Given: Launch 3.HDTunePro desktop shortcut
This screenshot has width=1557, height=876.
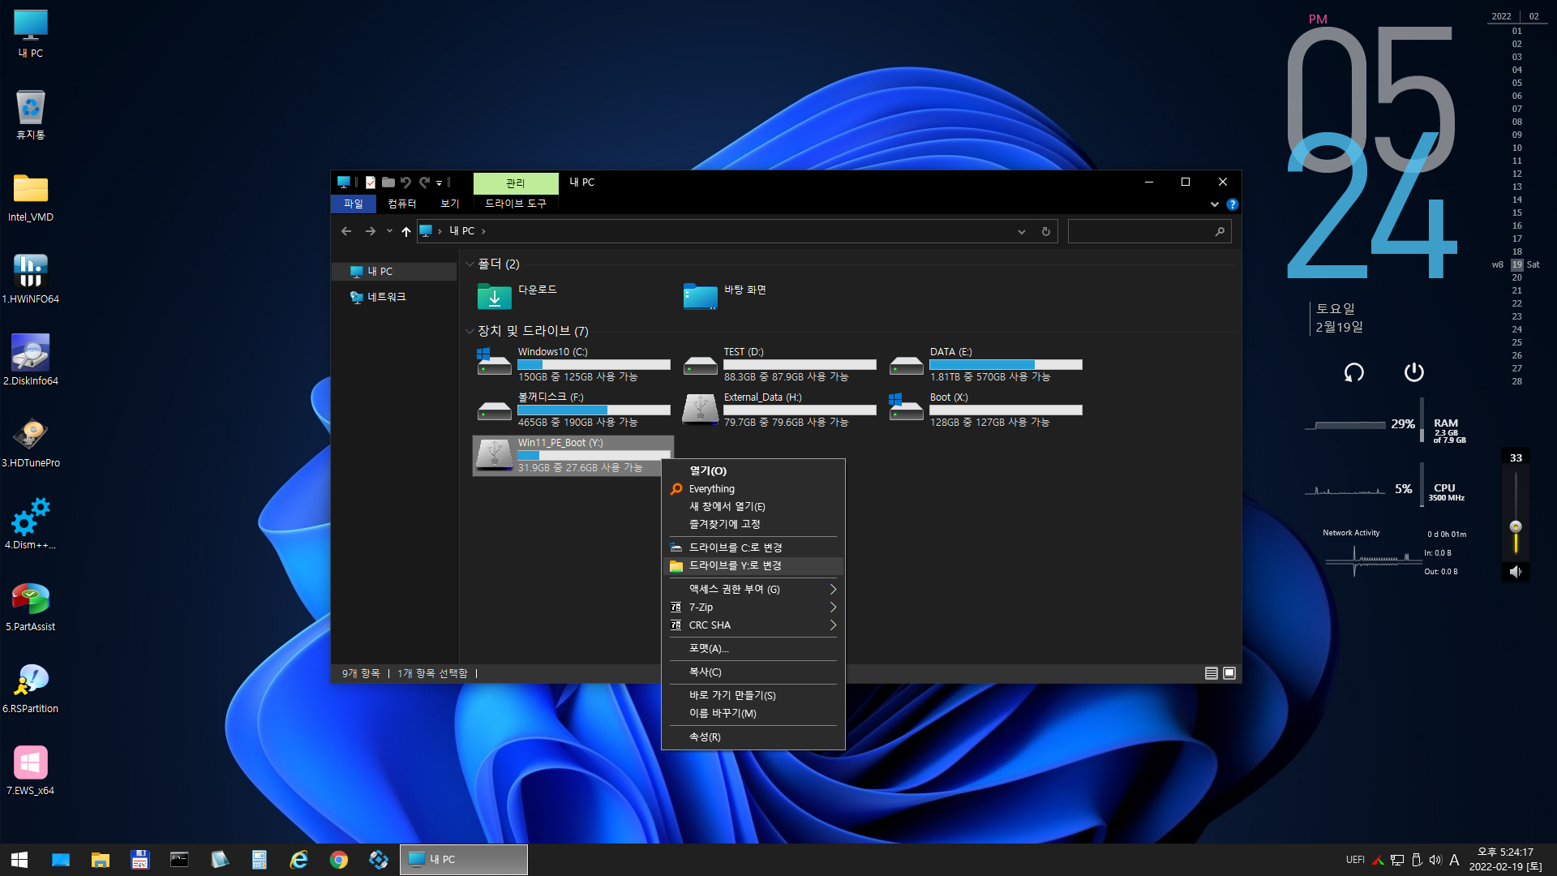Looking at the screenshot, I should 31,443.
